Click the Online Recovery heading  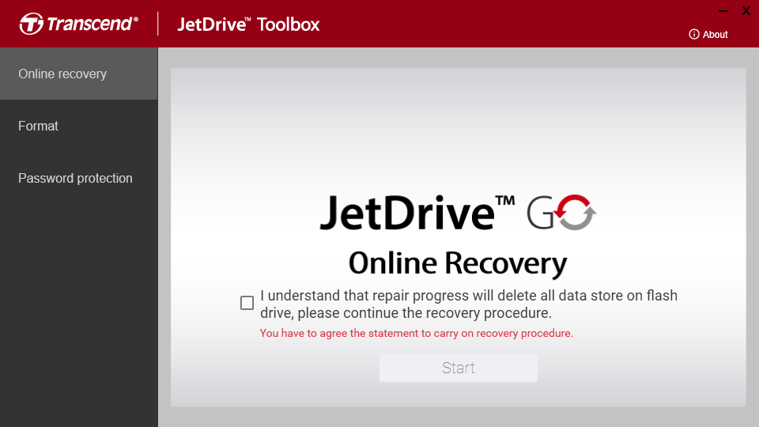(x=458, y=263)
